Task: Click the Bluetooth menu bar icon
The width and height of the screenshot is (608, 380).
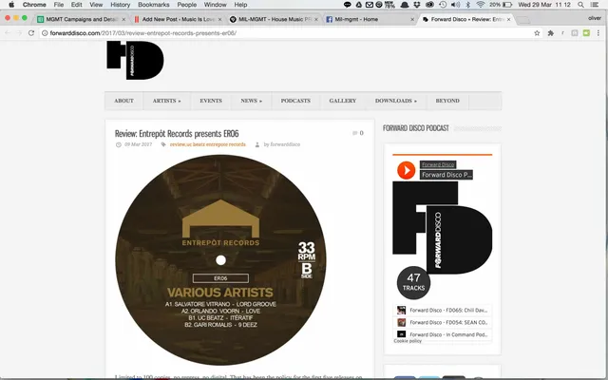Action: 468,5
